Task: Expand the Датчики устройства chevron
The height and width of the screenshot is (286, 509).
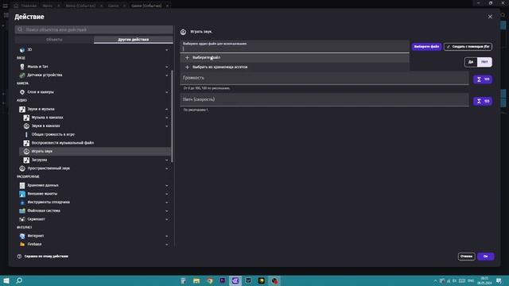Action: (167, 75)
